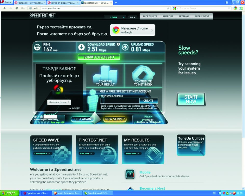245x196 pixels.
Task: Click COMPARE YOUR RESULT tile
Action: pyautogui.click(x=105, y=76)
